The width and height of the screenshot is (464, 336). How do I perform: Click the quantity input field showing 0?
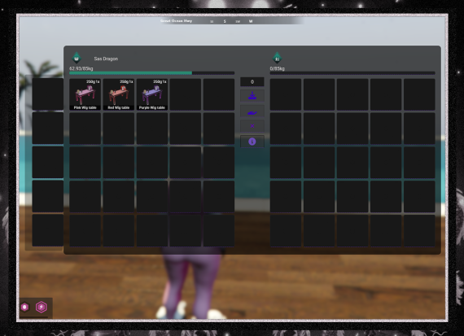click(252, 82)
